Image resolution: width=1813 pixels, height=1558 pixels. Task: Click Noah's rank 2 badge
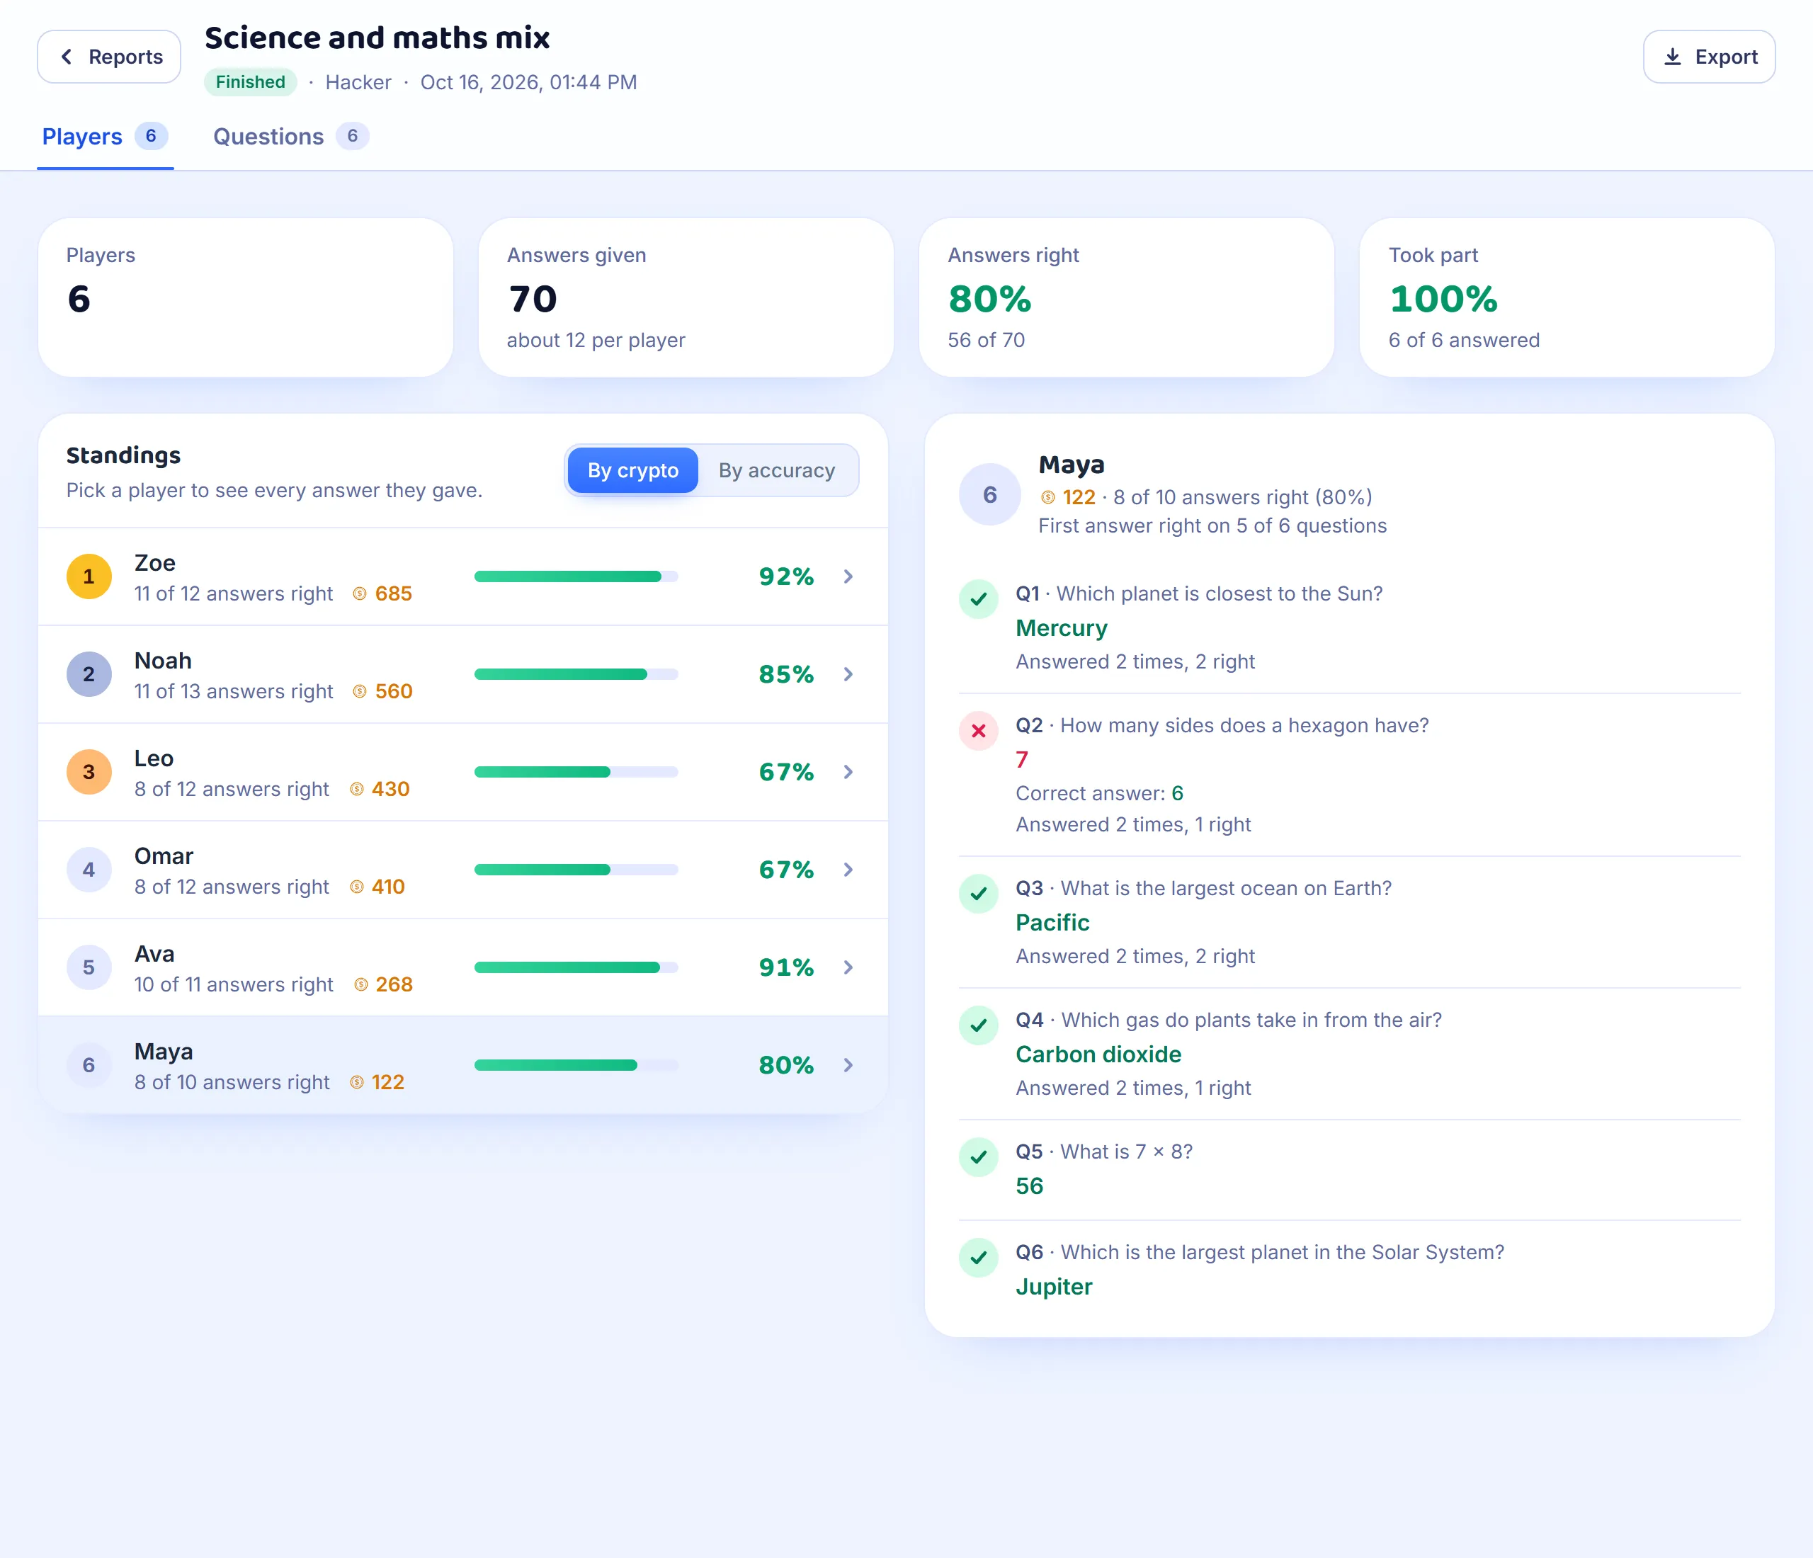coord(89,674)
